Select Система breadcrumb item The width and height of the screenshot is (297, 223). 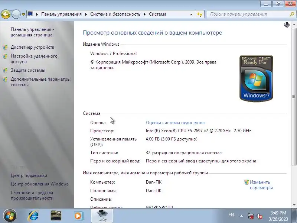click(x=157, y=14)
